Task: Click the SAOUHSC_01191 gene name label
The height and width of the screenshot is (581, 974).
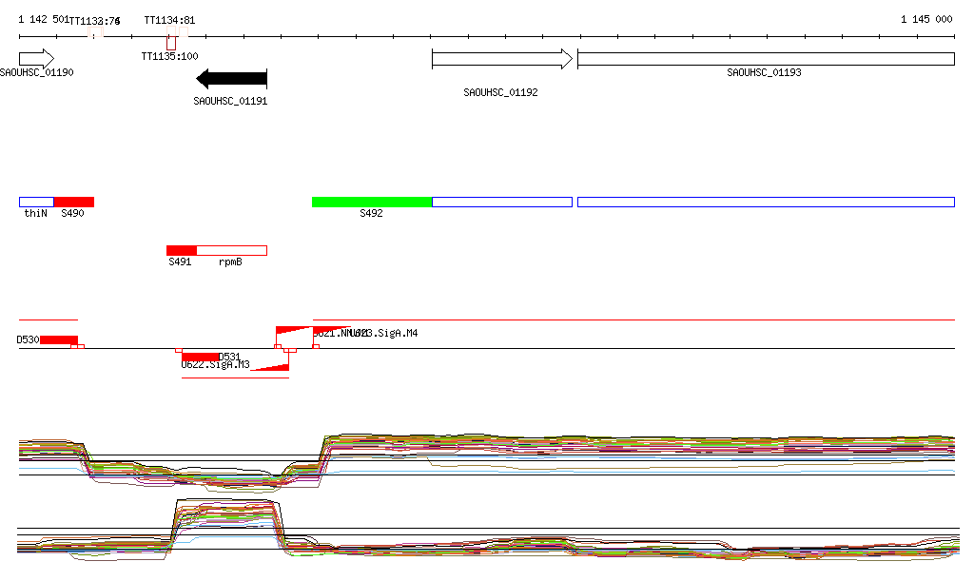Action: (230, 100)
